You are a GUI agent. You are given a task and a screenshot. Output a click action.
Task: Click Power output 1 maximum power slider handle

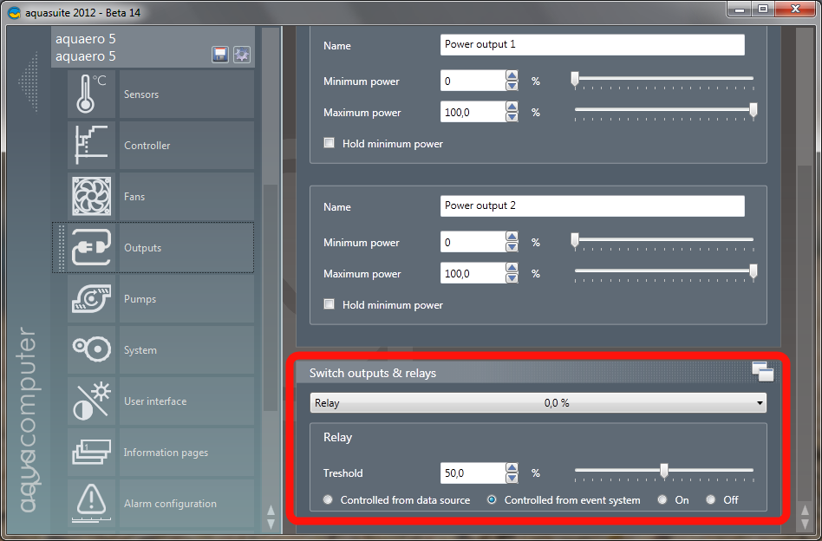coord(753,111)
